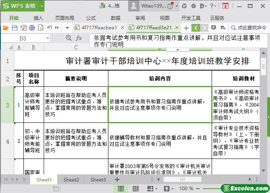Viewport: 270px width, 193px height.
Task: Open the 公式 ribbon tab
Action: click(x=91, y=18)
